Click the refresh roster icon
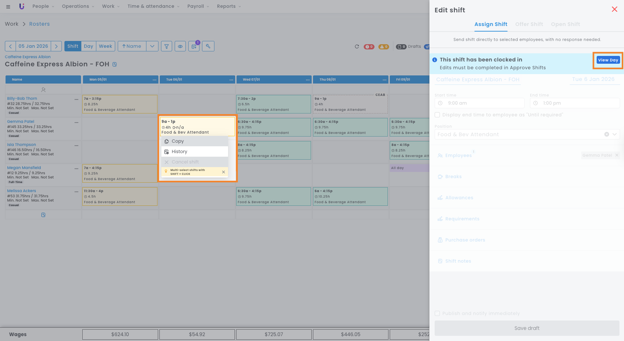 tap(357, 46)
